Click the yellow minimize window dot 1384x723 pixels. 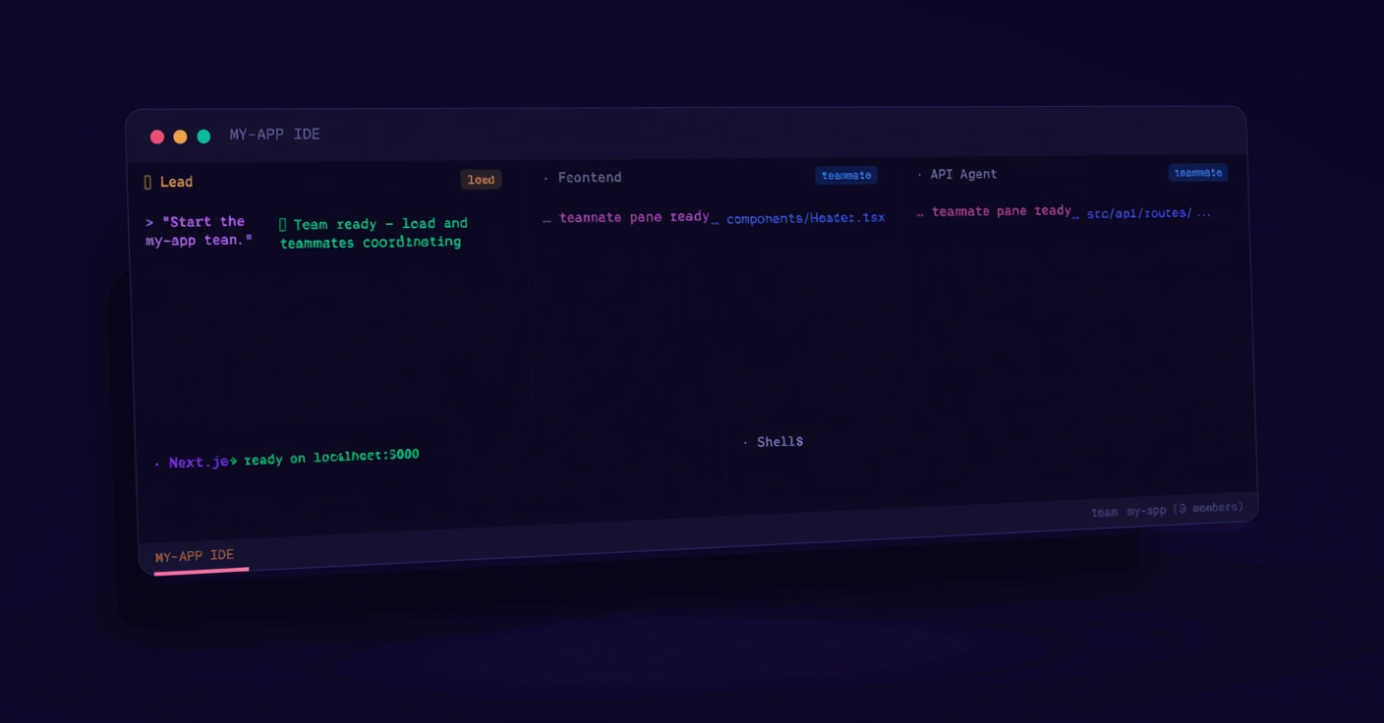pos(181,137)
